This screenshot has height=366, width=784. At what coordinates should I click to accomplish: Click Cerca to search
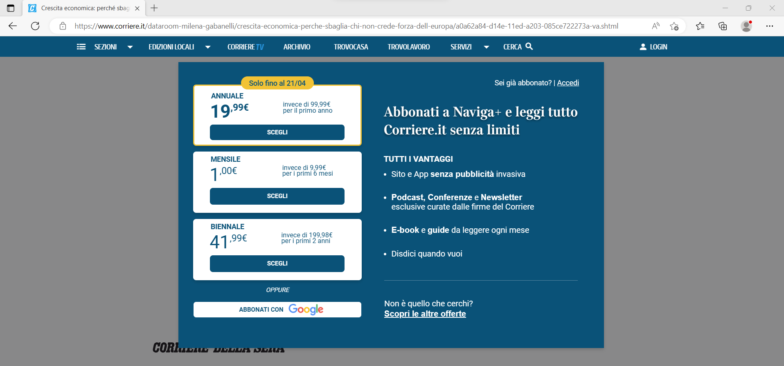coord(512,47)
